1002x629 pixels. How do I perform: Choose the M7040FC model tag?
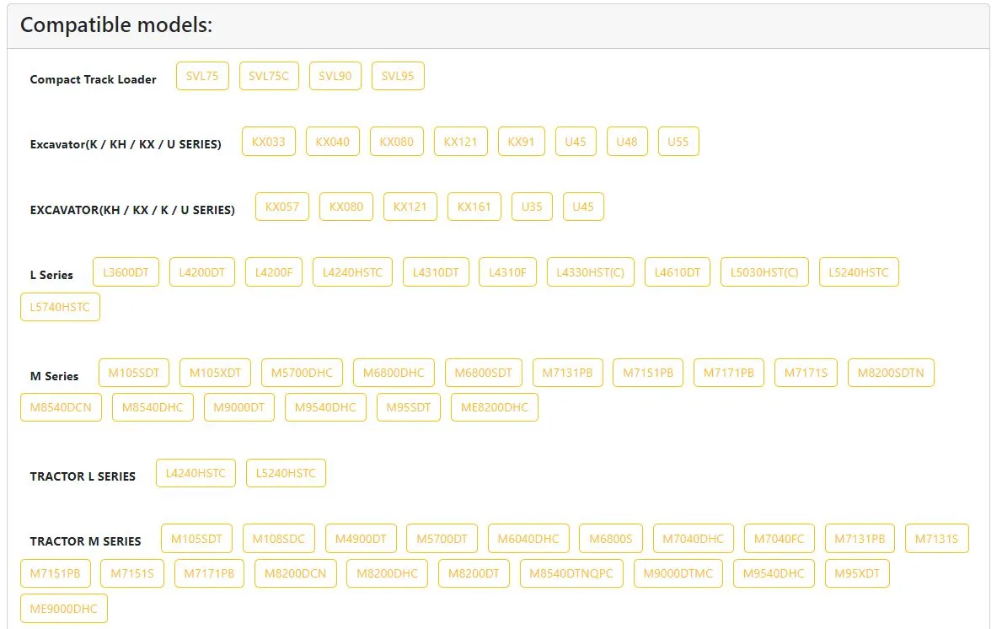tap(779, 539)
